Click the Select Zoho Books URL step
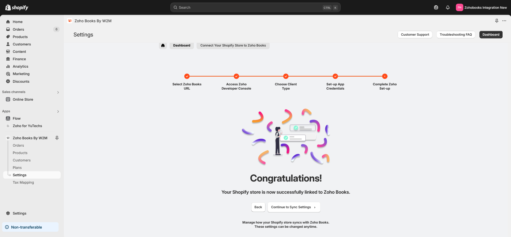The image size is (511, 237). [187, 76]
